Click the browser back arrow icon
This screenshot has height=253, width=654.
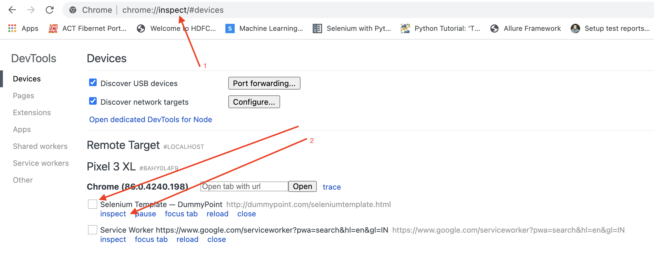[x=12, y=10]
